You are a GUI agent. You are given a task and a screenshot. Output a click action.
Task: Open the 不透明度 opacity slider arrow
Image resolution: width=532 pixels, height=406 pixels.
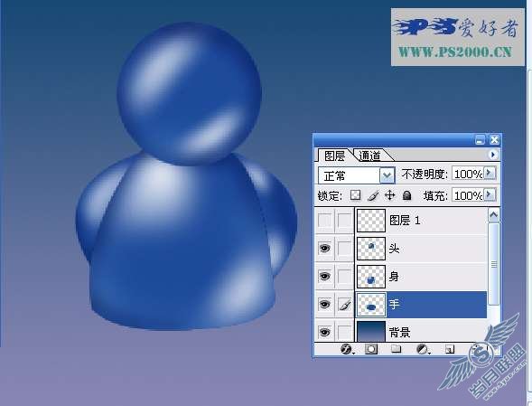tap(490, 174)
